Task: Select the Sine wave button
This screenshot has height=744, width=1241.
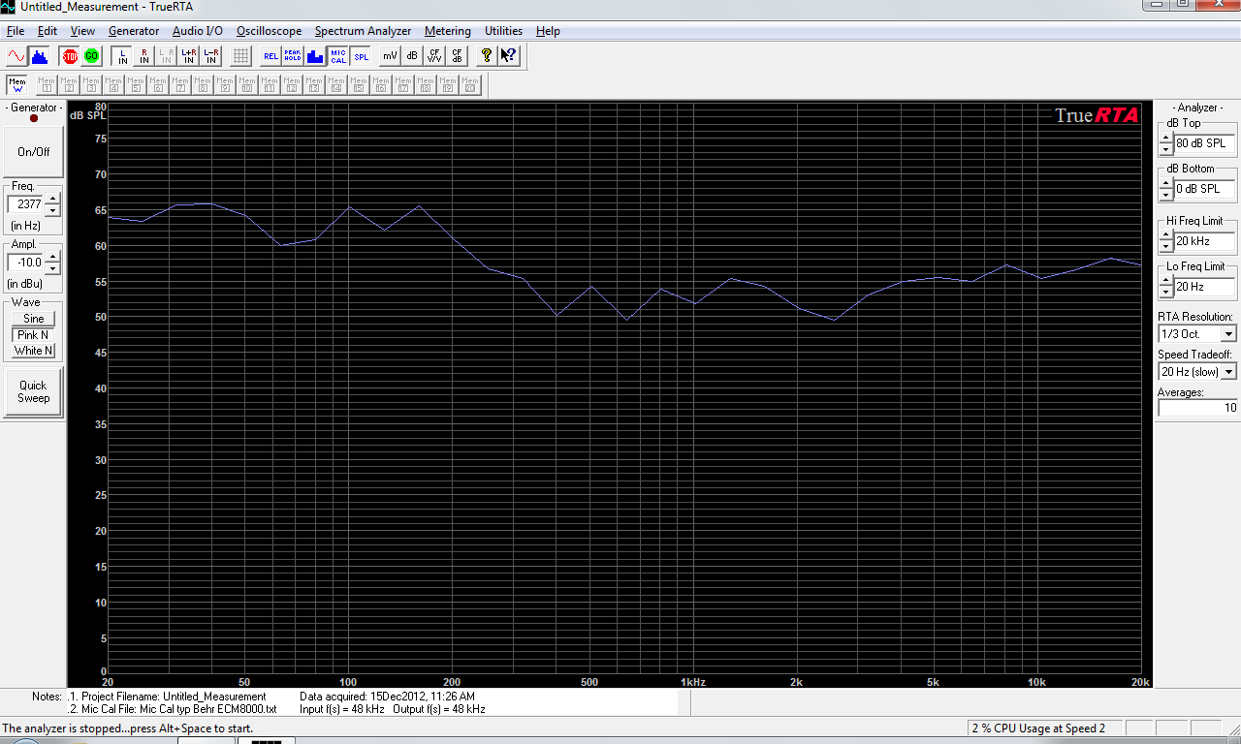Action: [34, 319]
